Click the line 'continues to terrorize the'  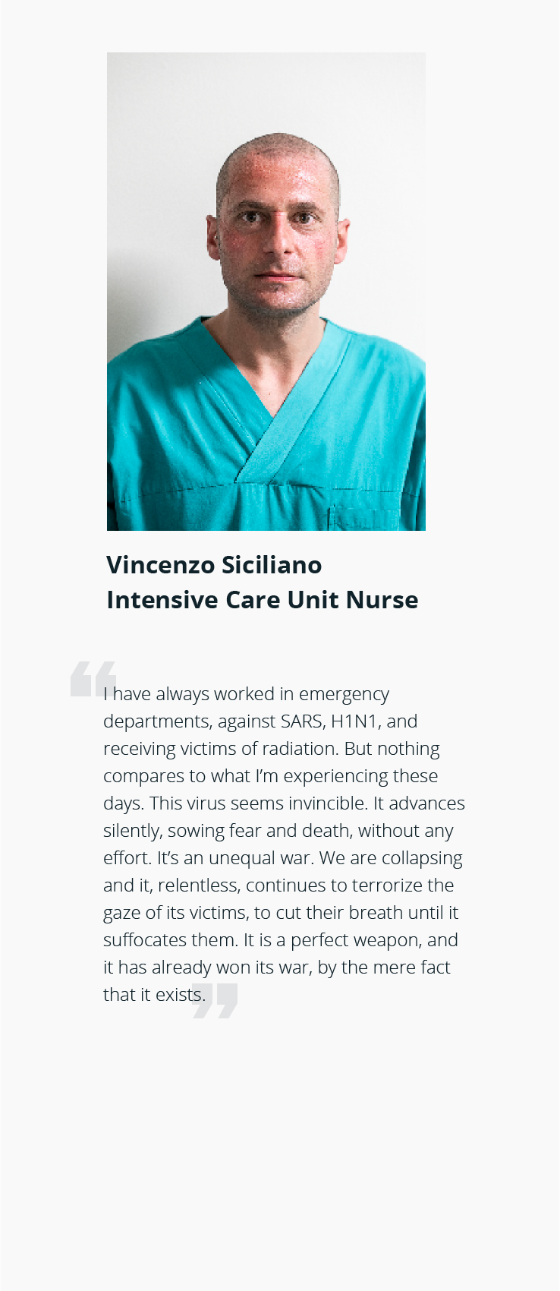pos(350,885)
